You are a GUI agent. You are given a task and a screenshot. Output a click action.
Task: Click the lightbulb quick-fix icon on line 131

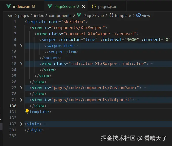point(27,111)
